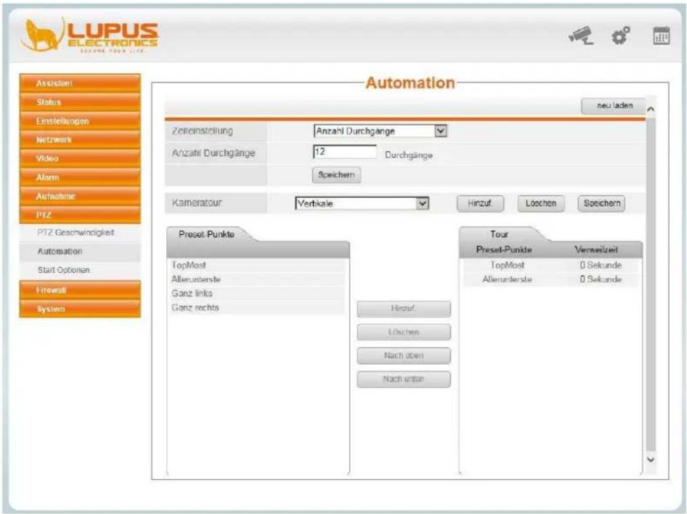
Task: Click the scrollbar up arrow
Action: (x=651, y=109)
